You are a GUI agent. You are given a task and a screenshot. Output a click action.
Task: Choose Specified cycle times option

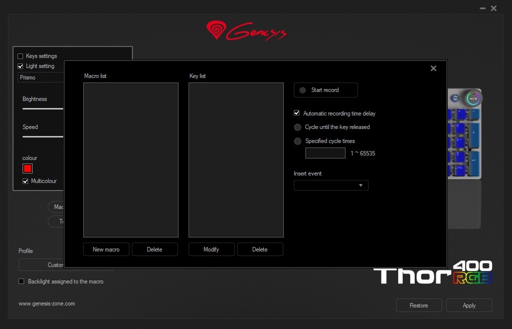298,141
